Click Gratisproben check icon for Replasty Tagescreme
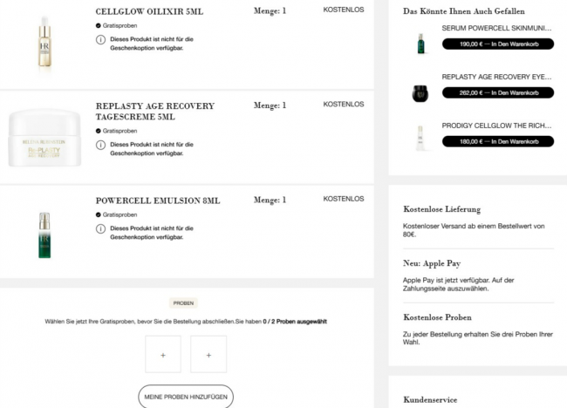 [98, 131]
